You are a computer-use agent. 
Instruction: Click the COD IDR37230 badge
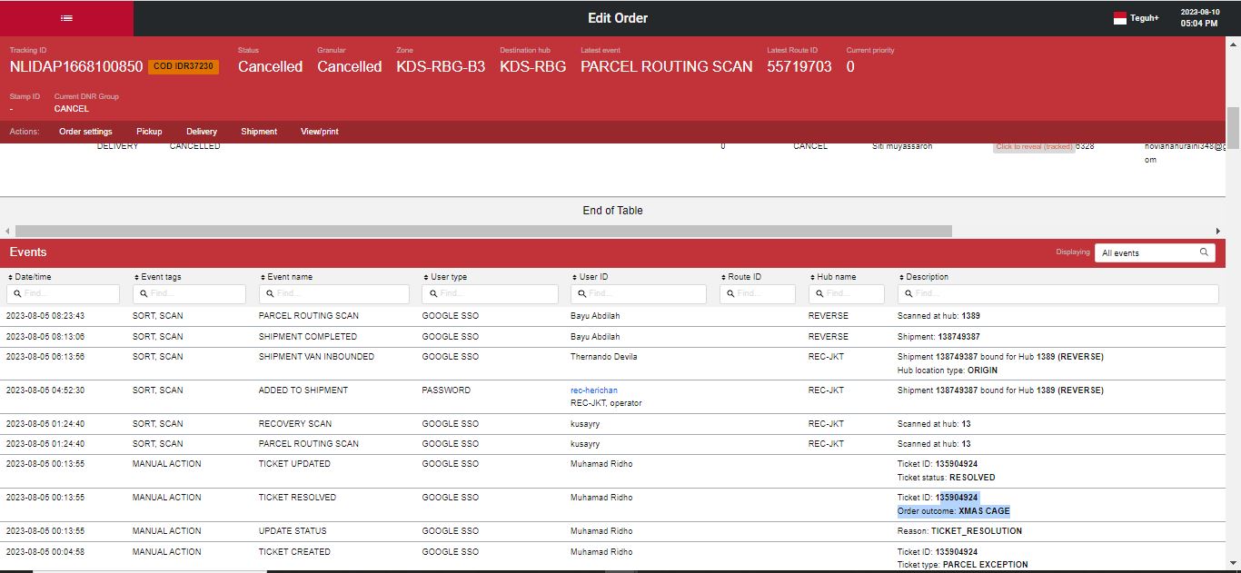pos(184,66)
